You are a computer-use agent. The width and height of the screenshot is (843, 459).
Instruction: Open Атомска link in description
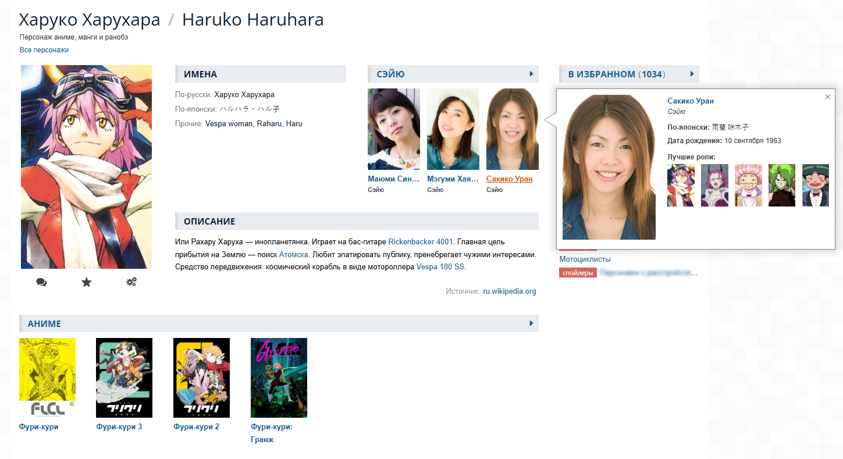pos(293,255)
